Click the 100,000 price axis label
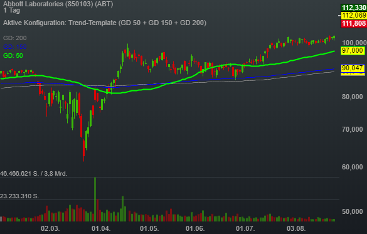Image resolution: width=367 pixels, height=234 pixels. tap(354, 43)
